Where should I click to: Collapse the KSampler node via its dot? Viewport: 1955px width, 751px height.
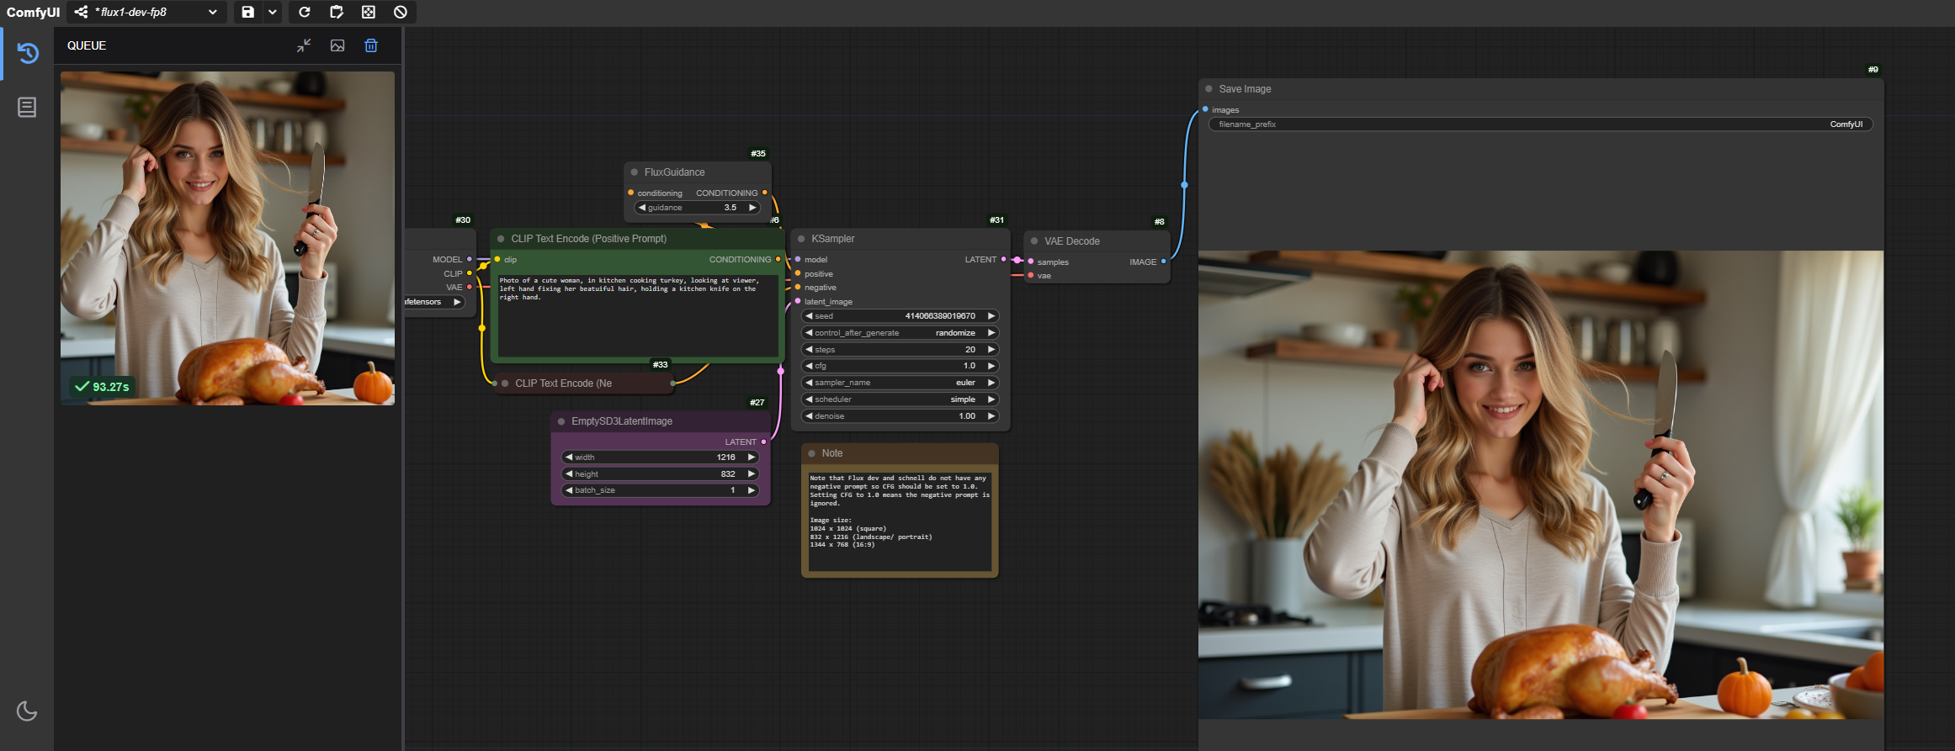(801, 239)
